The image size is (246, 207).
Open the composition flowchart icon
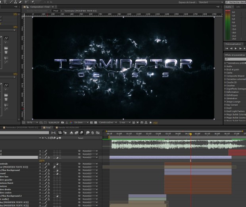146,123
